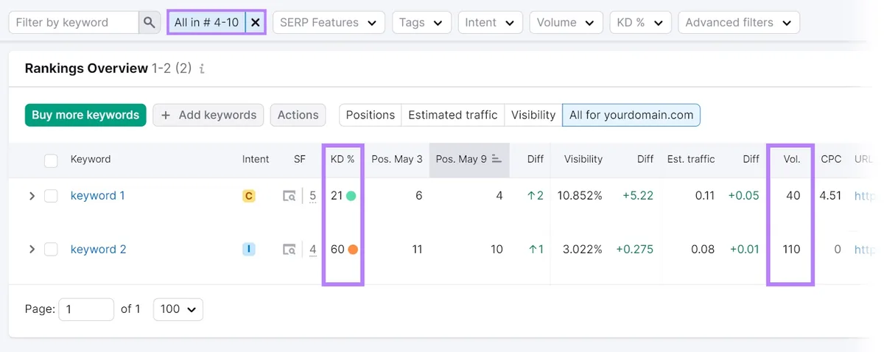Sort by the Vol. column header
This screenshot has width=884, height=352.
pyautogui.click(x=791, y=159)
